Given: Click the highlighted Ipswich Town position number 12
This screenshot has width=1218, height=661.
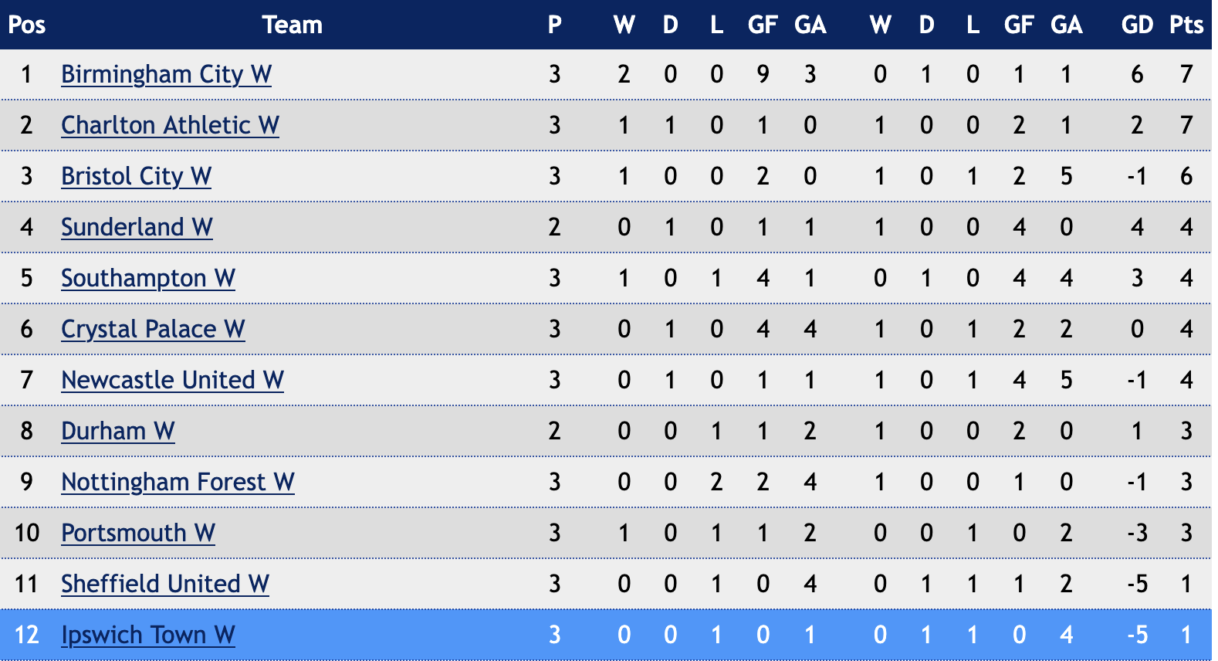Looking at the screenshot, I should [x=27, y=635].
